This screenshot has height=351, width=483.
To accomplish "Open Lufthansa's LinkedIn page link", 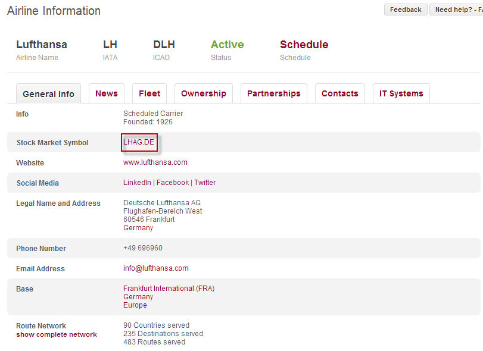I will 137,183.
